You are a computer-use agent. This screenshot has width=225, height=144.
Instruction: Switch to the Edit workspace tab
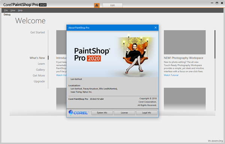tap(112, 5)
